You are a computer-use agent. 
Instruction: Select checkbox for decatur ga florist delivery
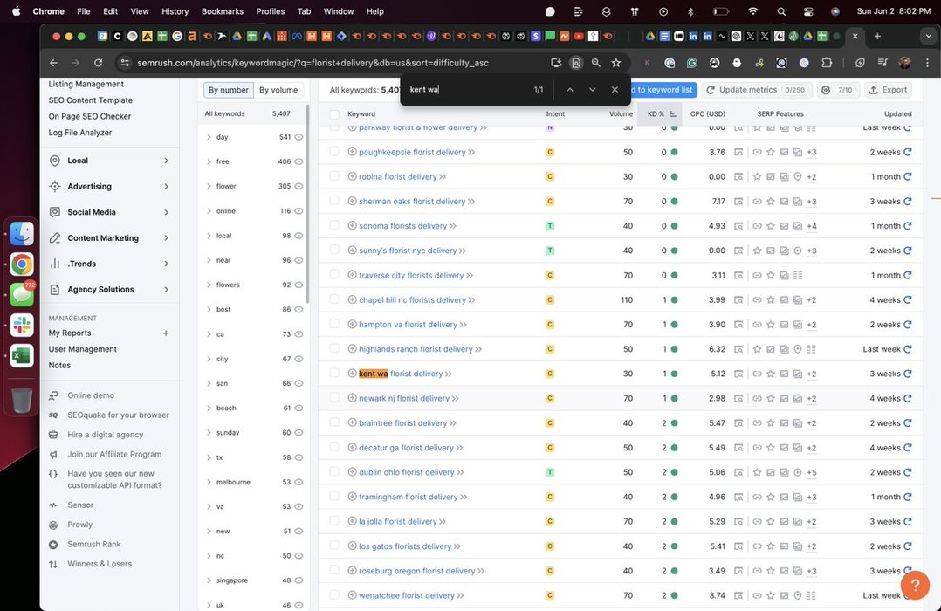tap(334, 447)
